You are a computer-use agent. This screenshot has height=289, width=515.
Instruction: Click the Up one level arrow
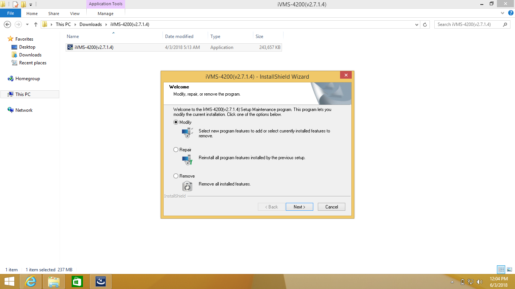(x=36, y=24)
